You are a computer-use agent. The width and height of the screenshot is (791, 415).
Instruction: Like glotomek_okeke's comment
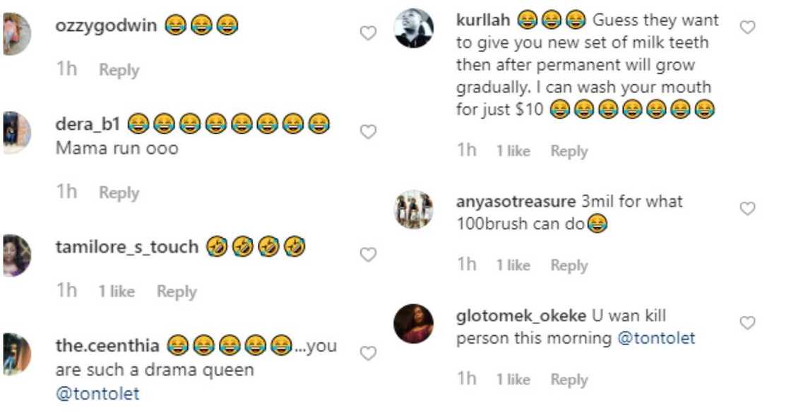tap(747, 323)
